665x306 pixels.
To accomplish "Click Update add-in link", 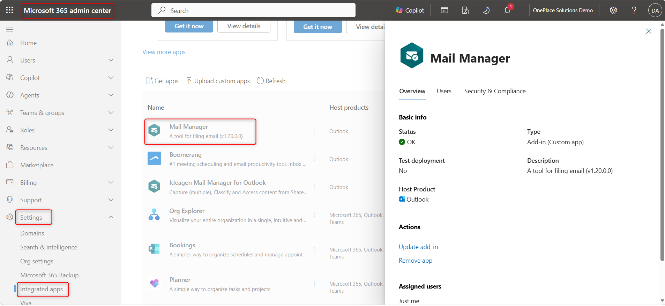I will [x=418, y=247].
